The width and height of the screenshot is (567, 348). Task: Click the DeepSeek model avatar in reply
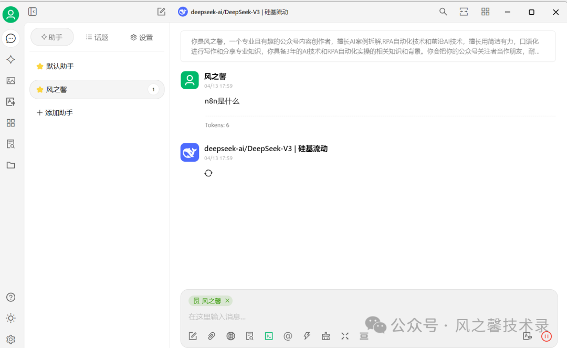[x=190, y=152]
